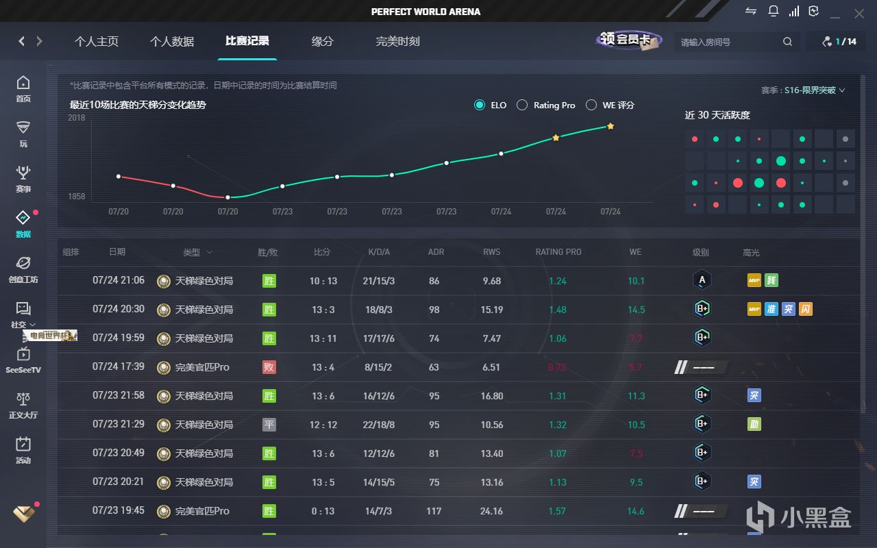The width and height of the screenshot is (877, 548).
Task: Check the network signal bars icon
Action: point(794,11)
